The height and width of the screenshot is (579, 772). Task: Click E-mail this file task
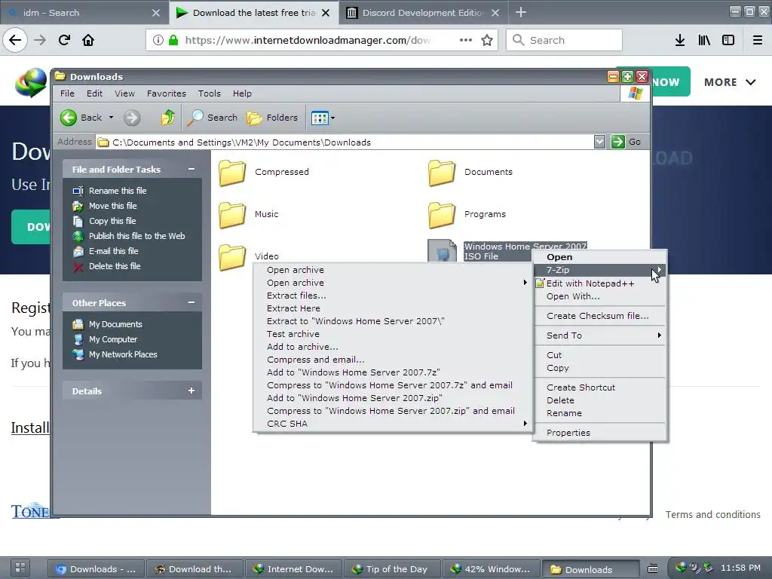113,251
